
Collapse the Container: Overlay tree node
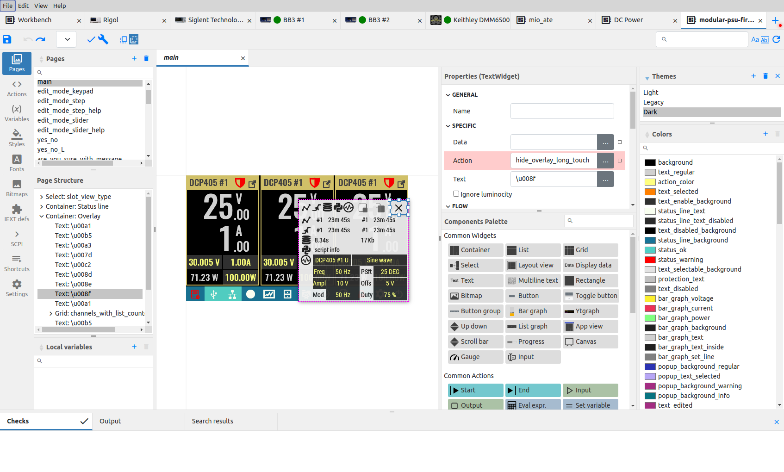click(x=42, y=216)
